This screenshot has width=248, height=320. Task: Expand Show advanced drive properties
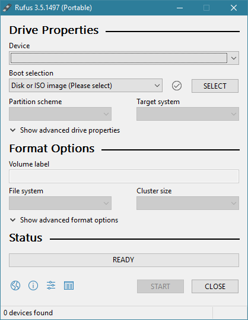(65, 130)
